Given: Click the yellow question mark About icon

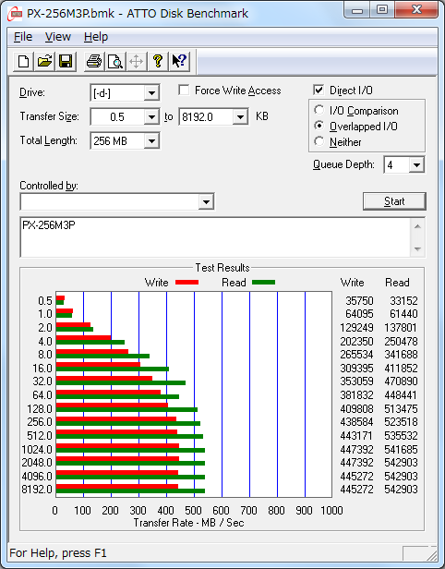Looking at the screenshot, I should pos(158,61).
